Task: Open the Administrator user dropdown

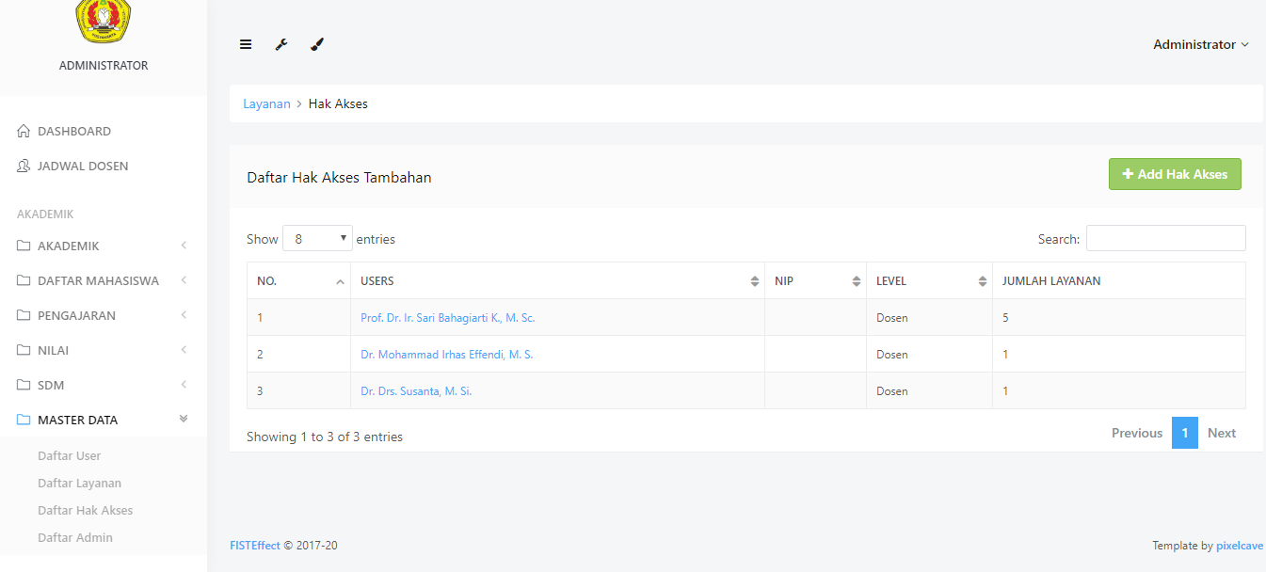Action: pos(1200,44)
